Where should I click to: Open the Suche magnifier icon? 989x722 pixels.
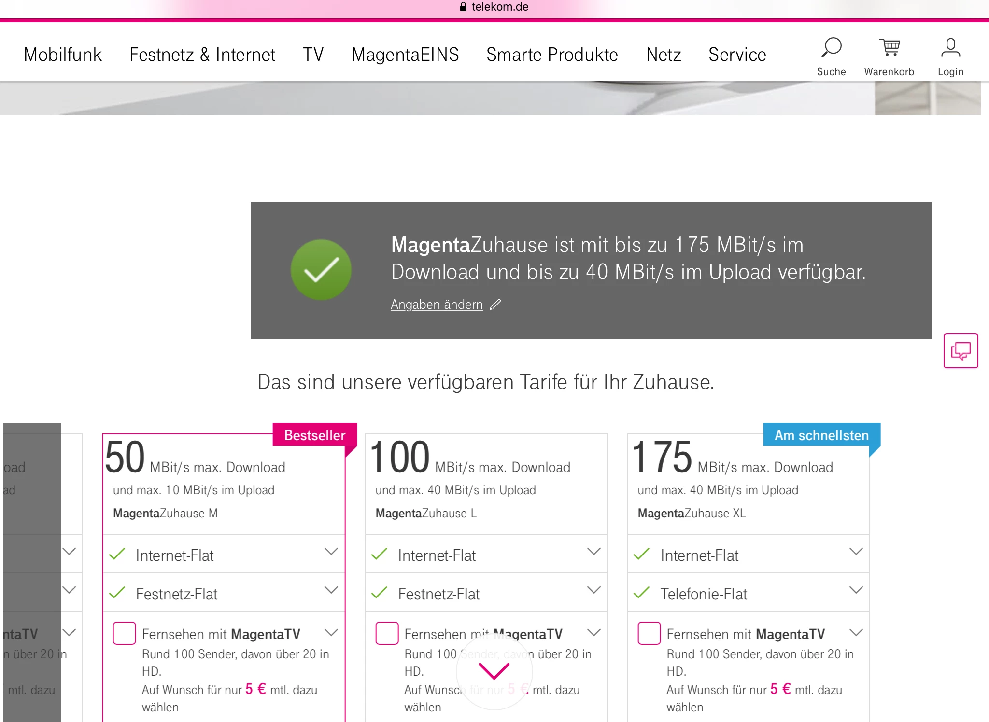[831, 48]
